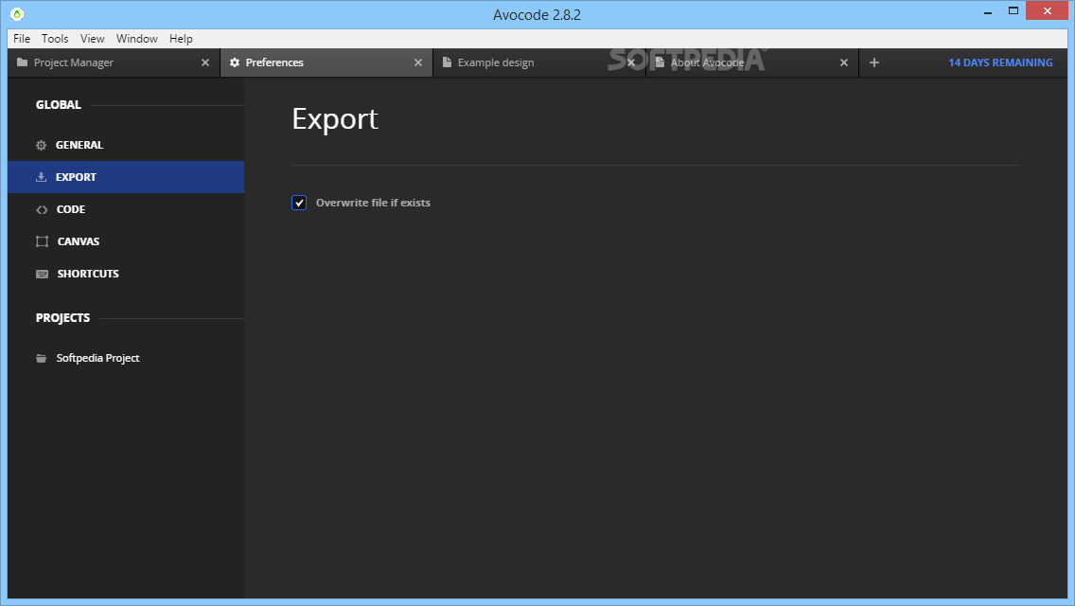1075x606 pixels.
Task: Click the Preferences tab gear icon
Action: [235, 62]
